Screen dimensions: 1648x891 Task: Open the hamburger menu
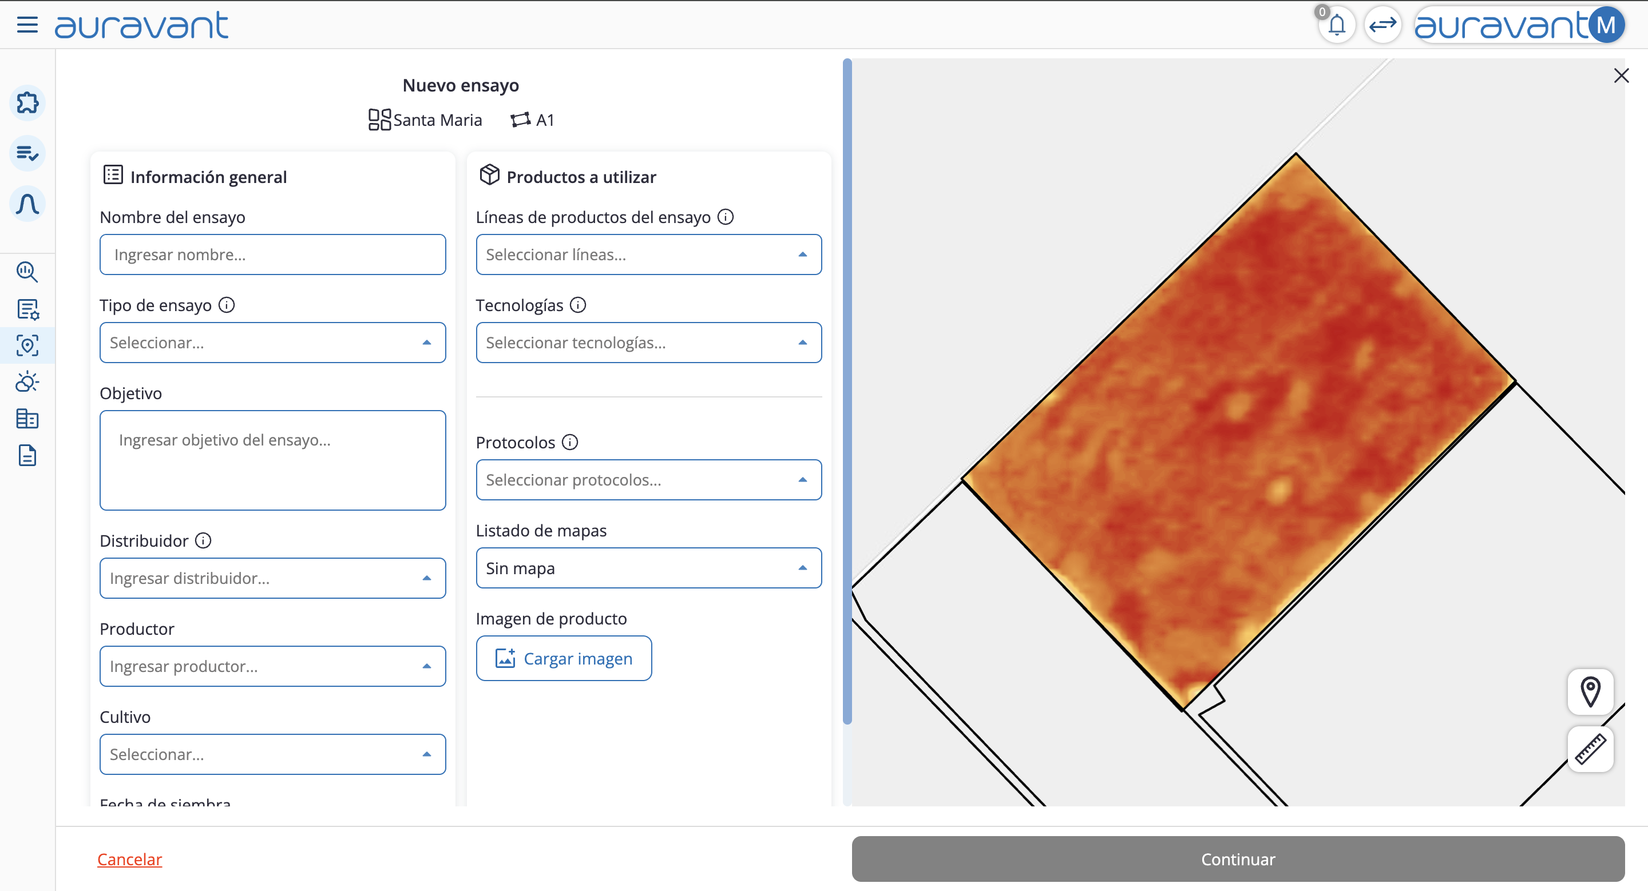click(27, 25)
